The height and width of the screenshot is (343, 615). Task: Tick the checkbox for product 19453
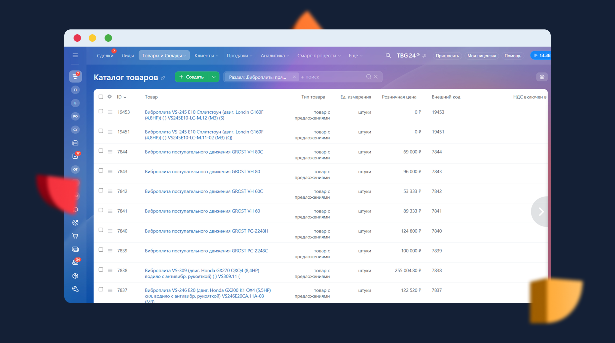click(101, 111)
